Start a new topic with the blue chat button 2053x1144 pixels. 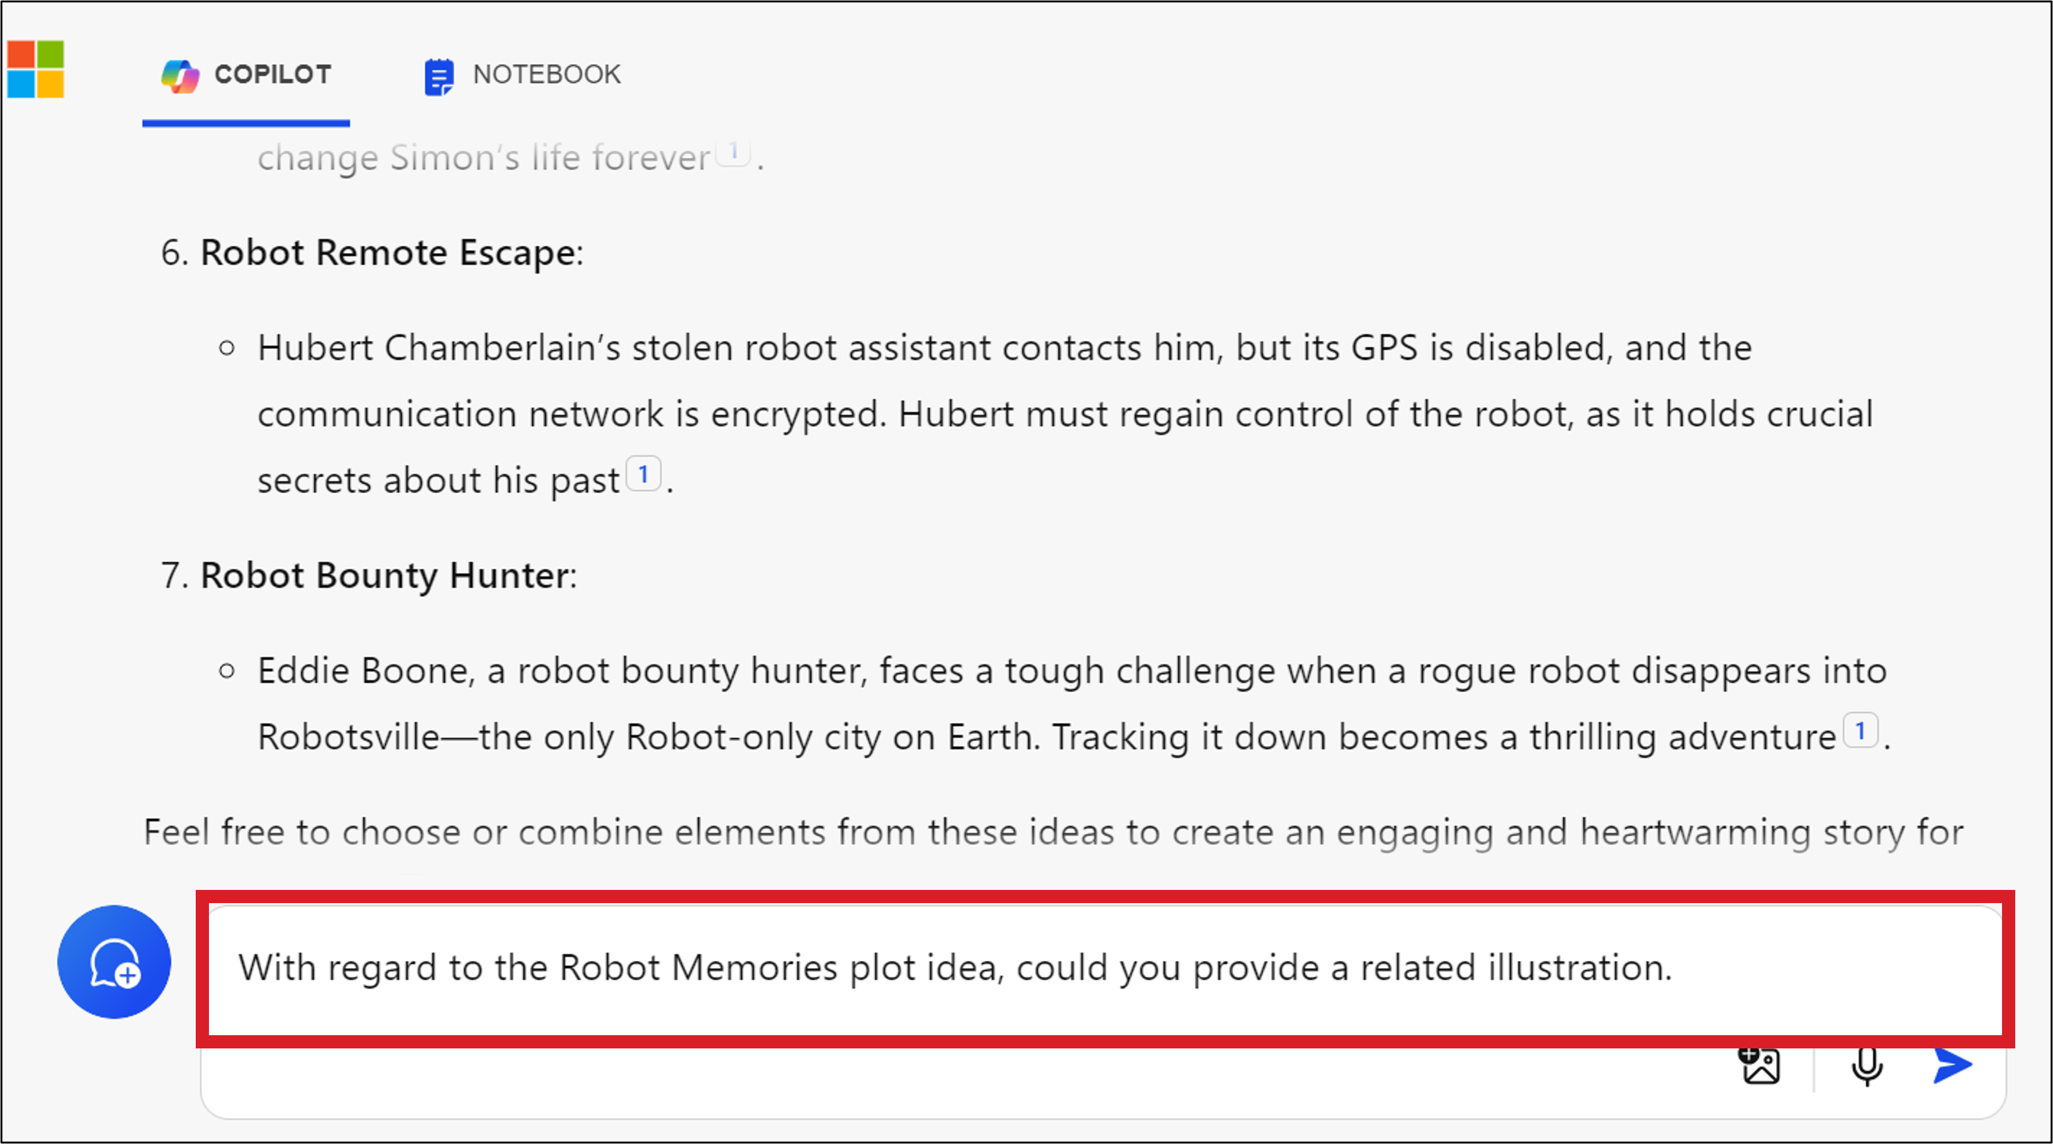point(114,962)
